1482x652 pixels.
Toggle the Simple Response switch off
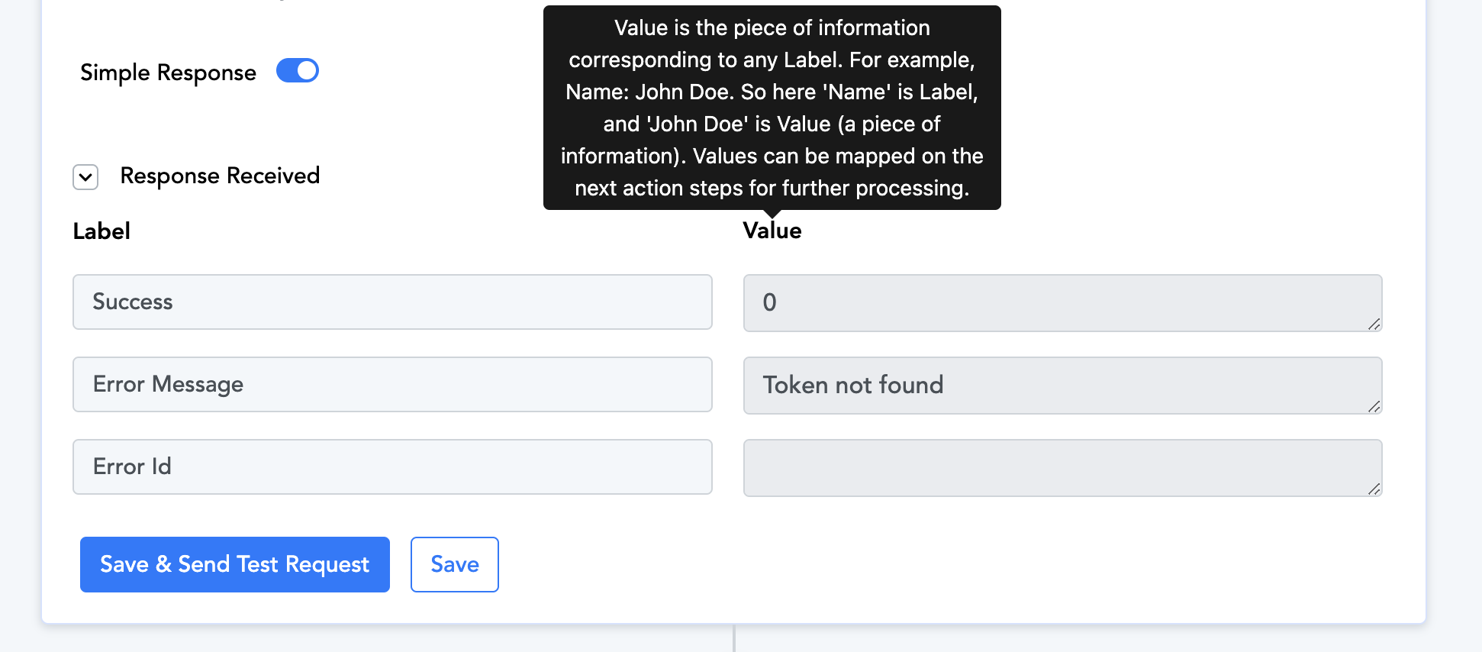[x=297, y=71]
